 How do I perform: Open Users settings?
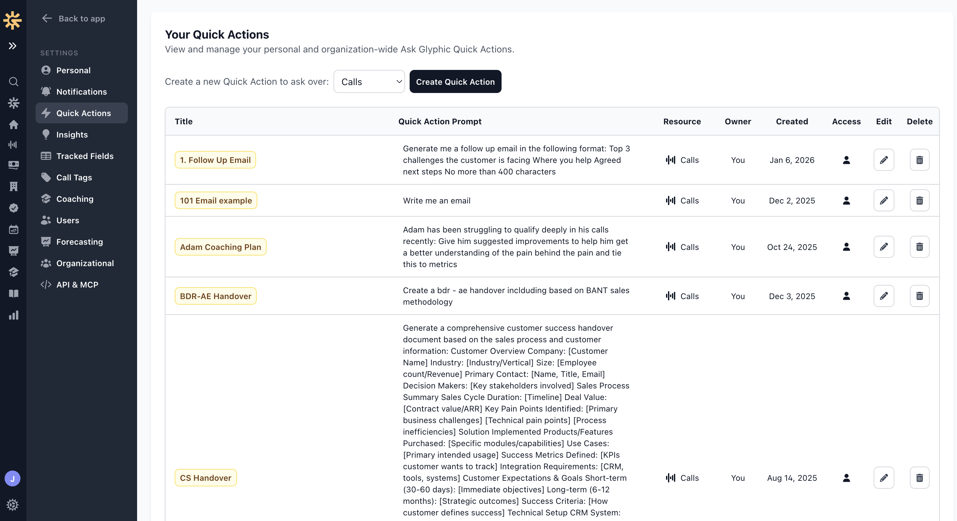(x=82, y=220)
